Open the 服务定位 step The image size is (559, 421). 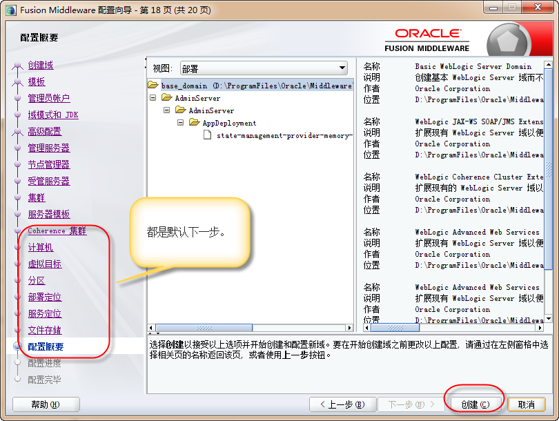point(45,314)
